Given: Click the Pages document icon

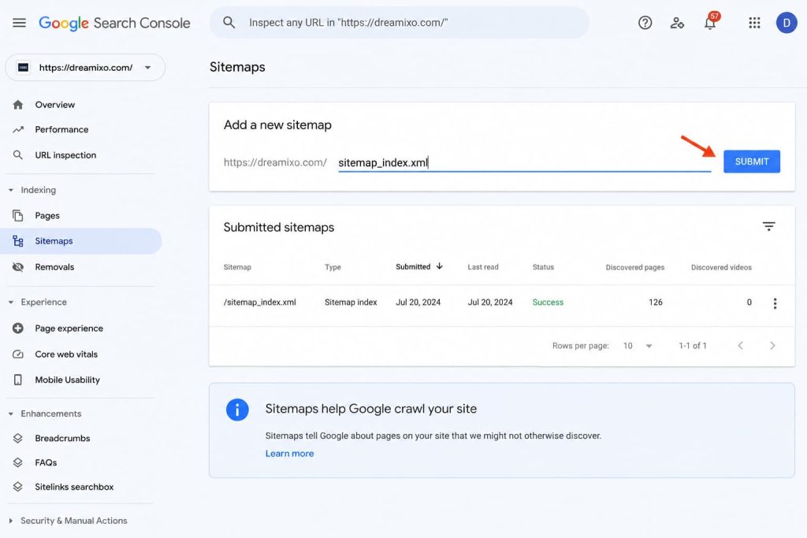Looking at the screenshot, I should coord(18,216).
